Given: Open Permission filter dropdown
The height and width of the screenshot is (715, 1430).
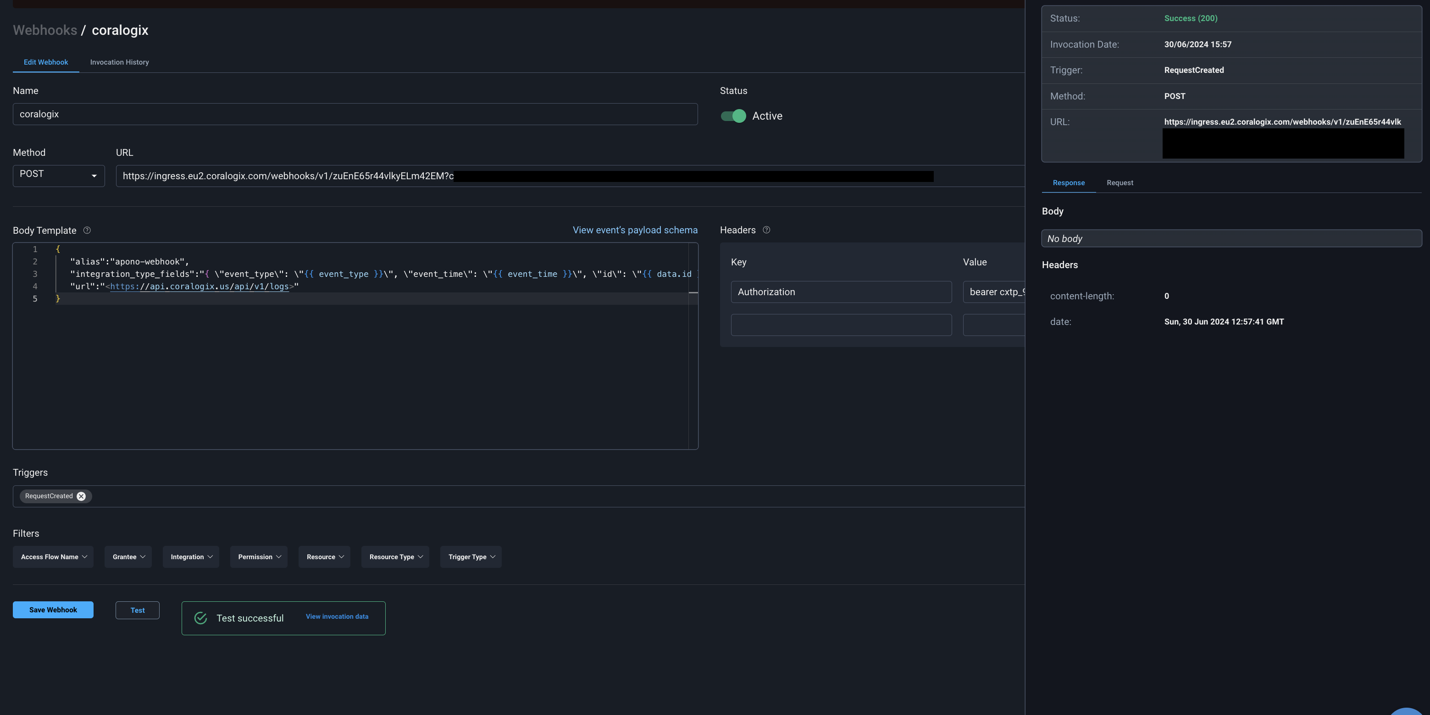Looking at the screenshot, I should pyautogui.click(x=259, y=556).
